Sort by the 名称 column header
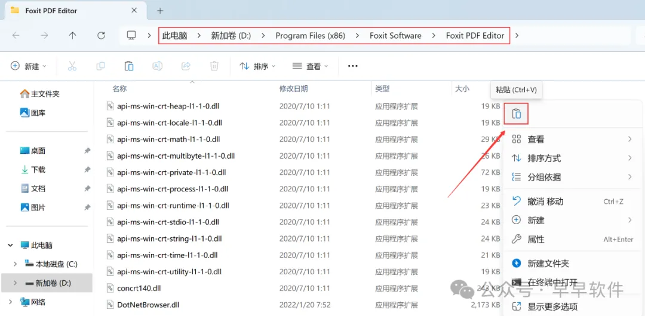The height and width of the screenshot is (316, 645). tap(119, 88)
